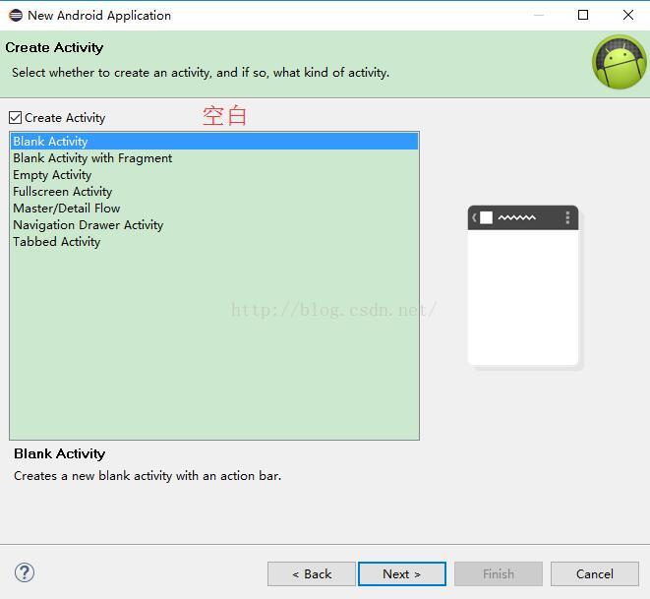Proceed with the Next button

point(401,574)
